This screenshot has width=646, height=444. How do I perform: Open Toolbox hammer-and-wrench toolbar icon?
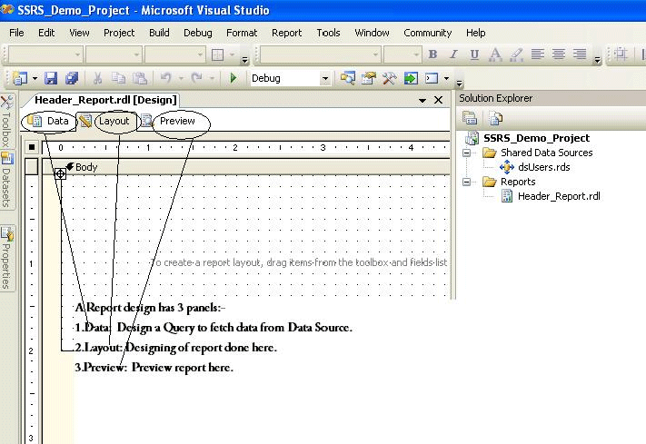[x=390, y=78]
